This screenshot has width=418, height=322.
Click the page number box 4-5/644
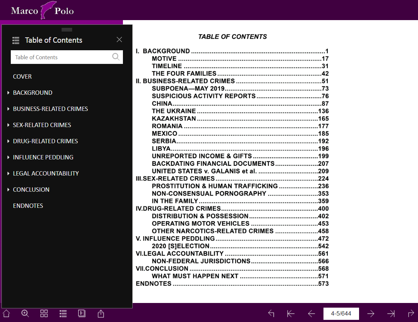[341, 313]
